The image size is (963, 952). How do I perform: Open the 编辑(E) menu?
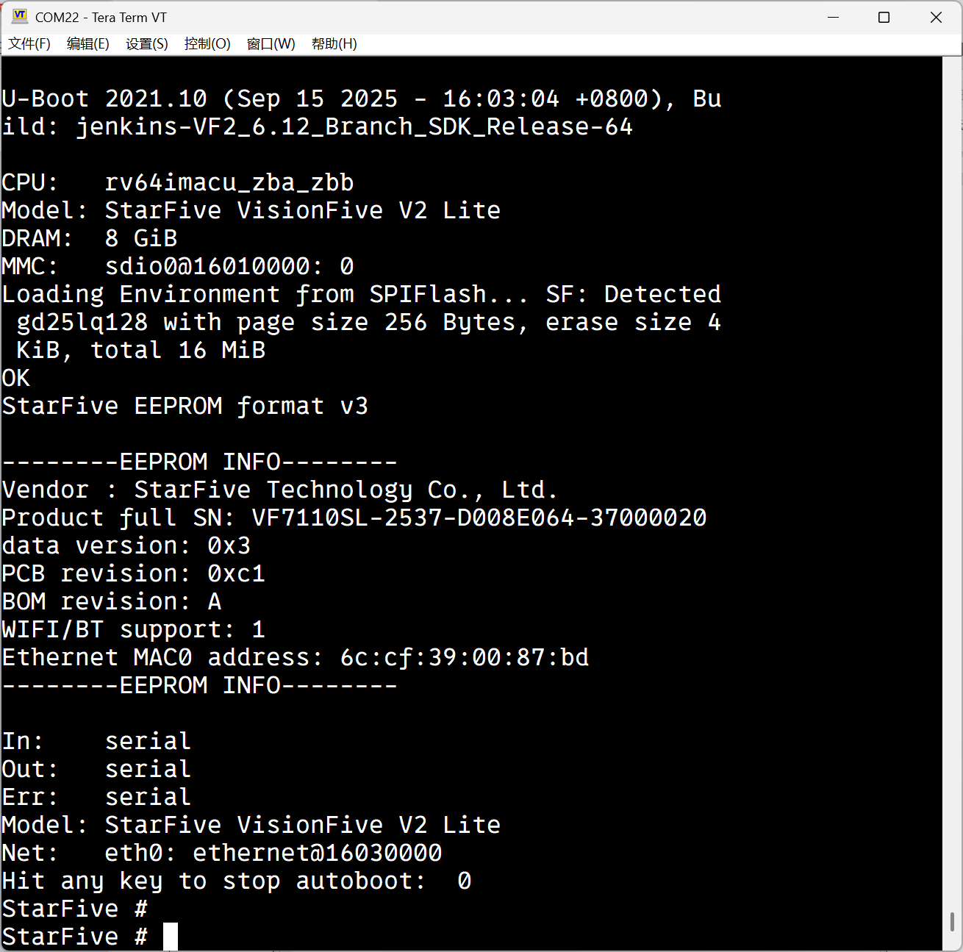[x=87, y=44]
